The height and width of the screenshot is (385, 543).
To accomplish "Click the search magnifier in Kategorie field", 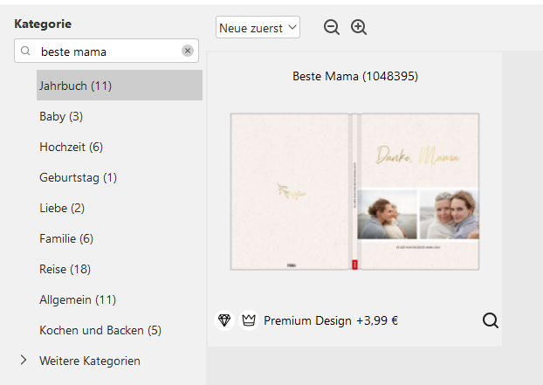I will [x=25, y=52].
